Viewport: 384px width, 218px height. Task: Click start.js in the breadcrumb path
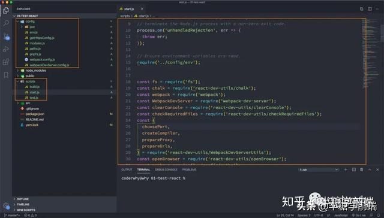pos(144,16)
